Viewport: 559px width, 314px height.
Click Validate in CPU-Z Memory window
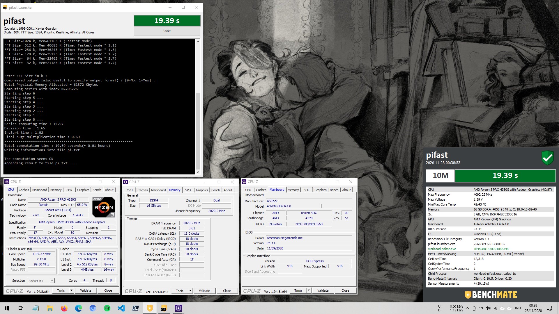coord(204,291)
